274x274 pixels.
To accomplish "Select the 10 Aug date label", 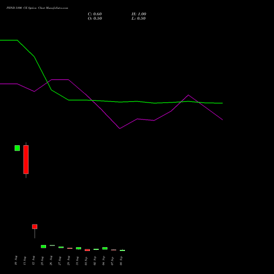I will [16, 260].
